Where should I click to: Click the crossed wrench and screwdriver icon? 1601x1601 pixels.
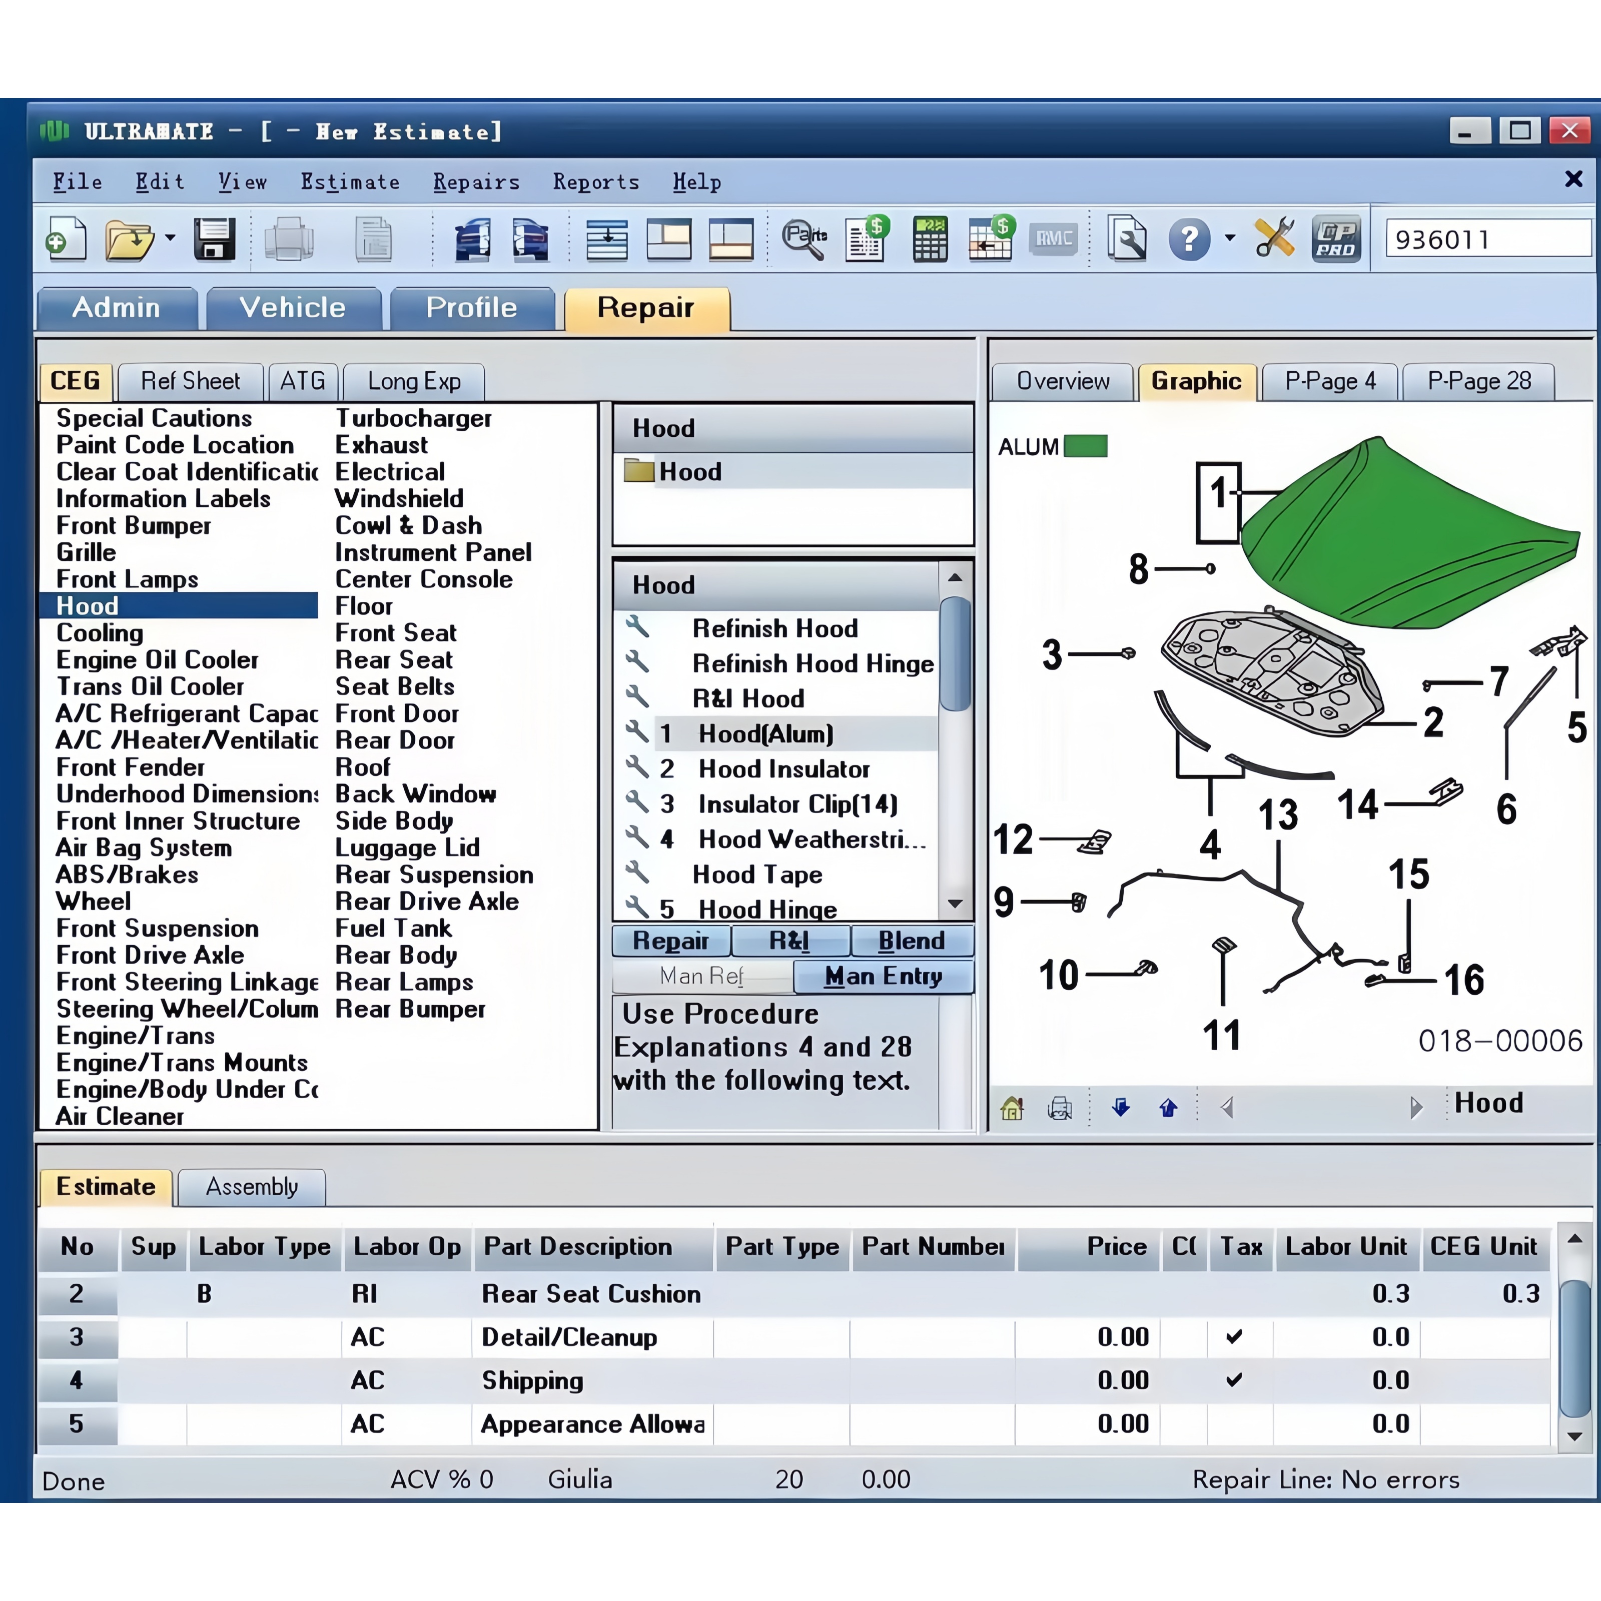coord(1274,239)
